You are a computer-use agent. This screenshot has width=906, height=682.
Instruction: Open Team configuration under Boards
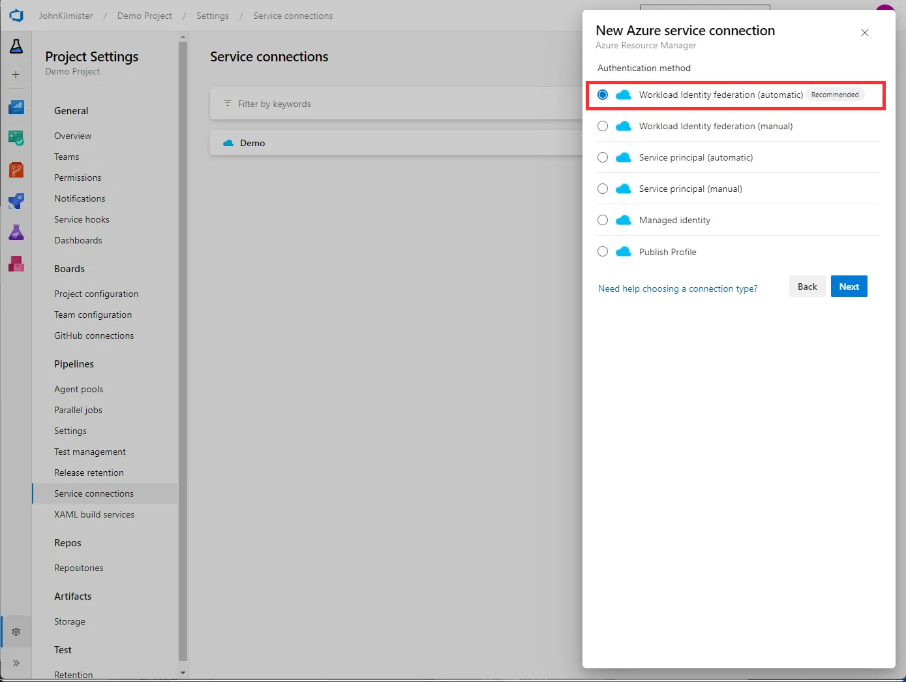coord(93,315)
